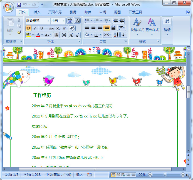Toggle Underline formatting
The height and width of the screenshot is (180, 193).
click(x=41, y=28)
